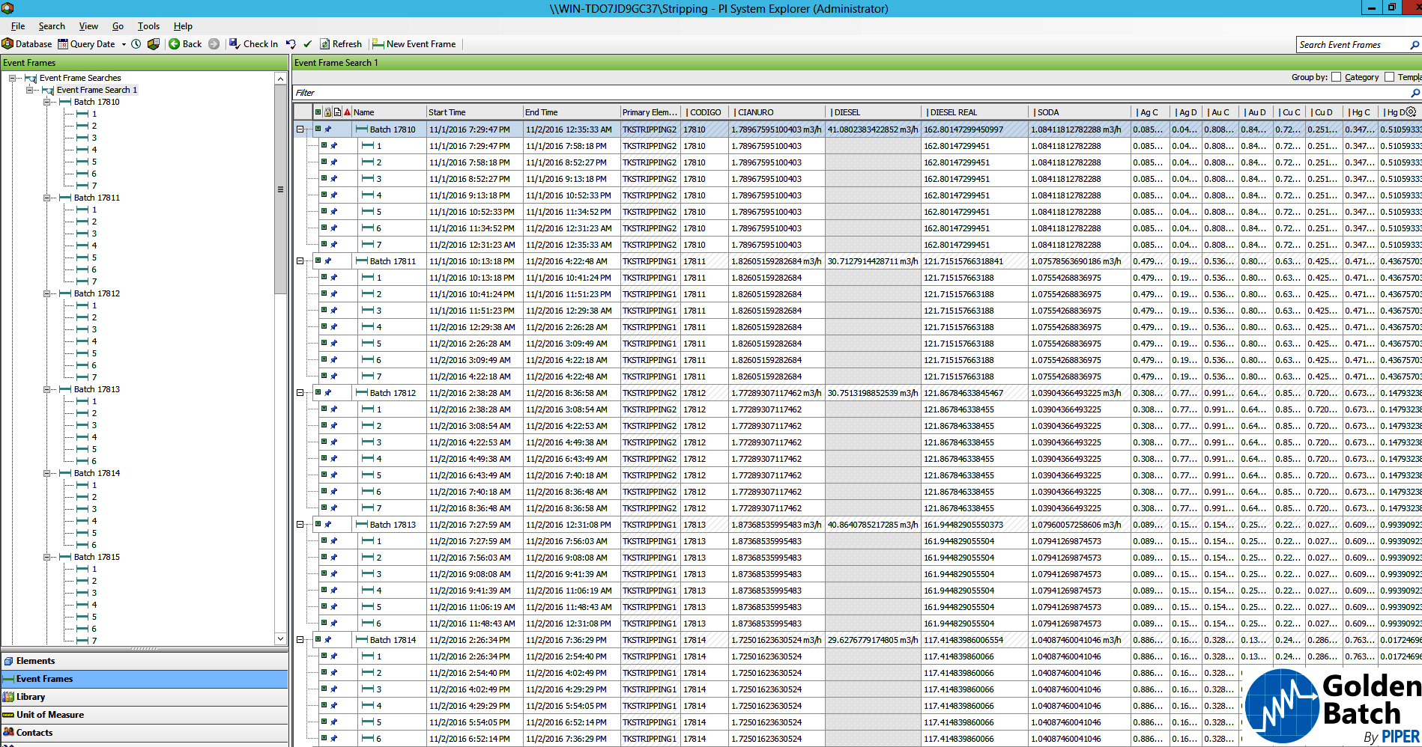Click the undo checkout arrow icon
1422x747 pixels.
click(291, 44)
